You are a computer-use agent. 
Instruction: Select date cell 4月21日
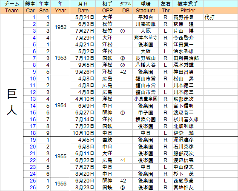point(83,45)
